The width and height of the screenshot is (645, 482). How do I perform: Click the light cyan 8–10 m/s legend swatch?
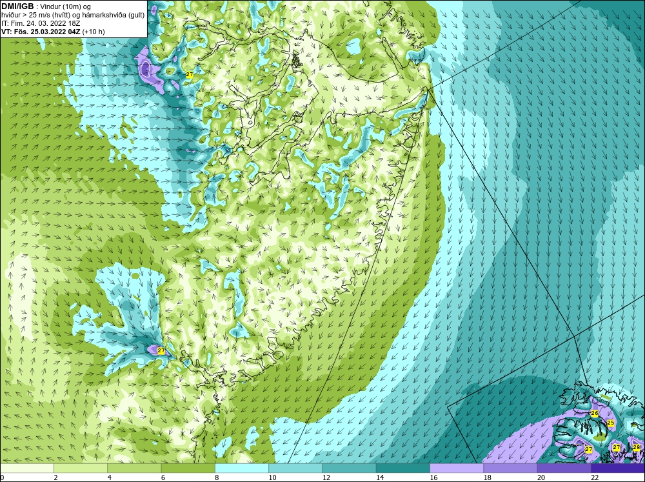[x=242, y=468]
